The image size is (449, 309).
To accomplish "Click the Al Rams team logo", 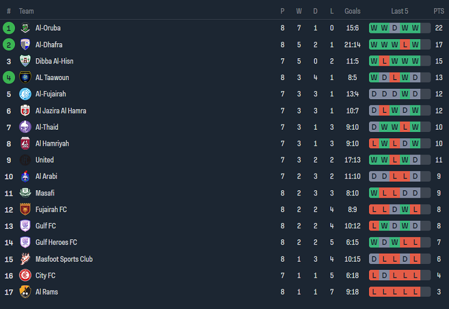I will click(25, 292).
